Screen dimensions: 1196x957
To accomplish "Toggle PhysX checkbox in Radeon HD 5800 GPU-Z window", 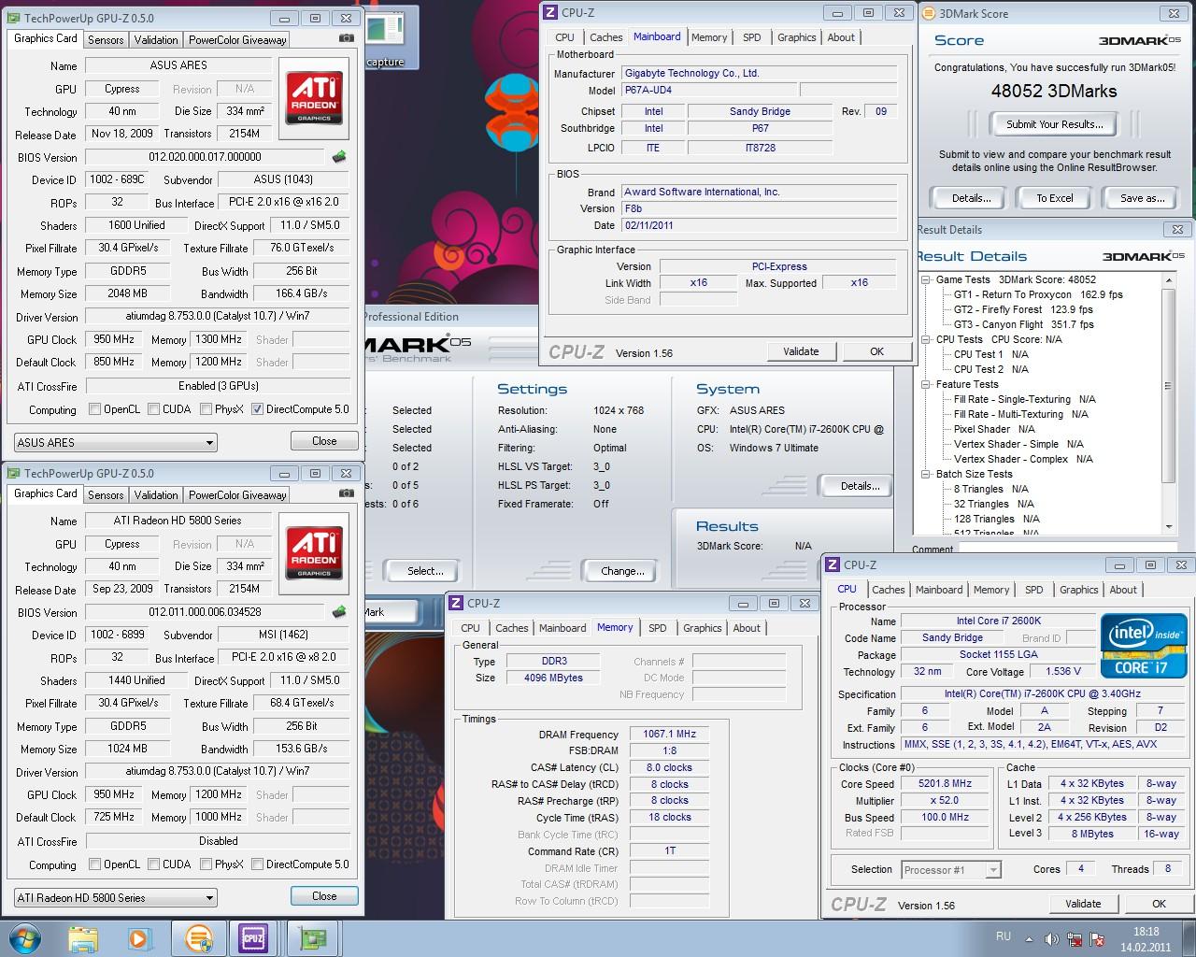I will coord(206,864).
